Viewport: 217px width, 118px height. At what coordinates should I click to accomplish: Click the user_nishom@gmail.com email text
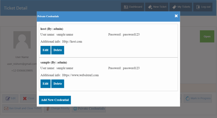point(22,64)
